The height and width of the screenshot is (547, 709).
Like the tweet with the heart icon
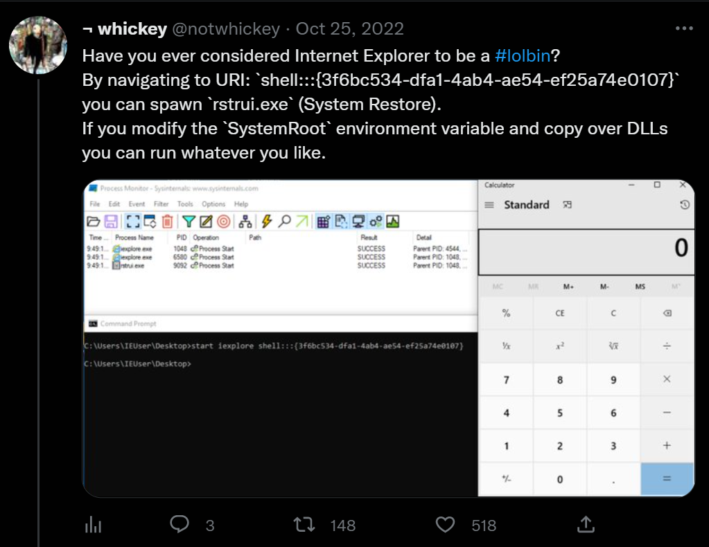tap(445, 525)
